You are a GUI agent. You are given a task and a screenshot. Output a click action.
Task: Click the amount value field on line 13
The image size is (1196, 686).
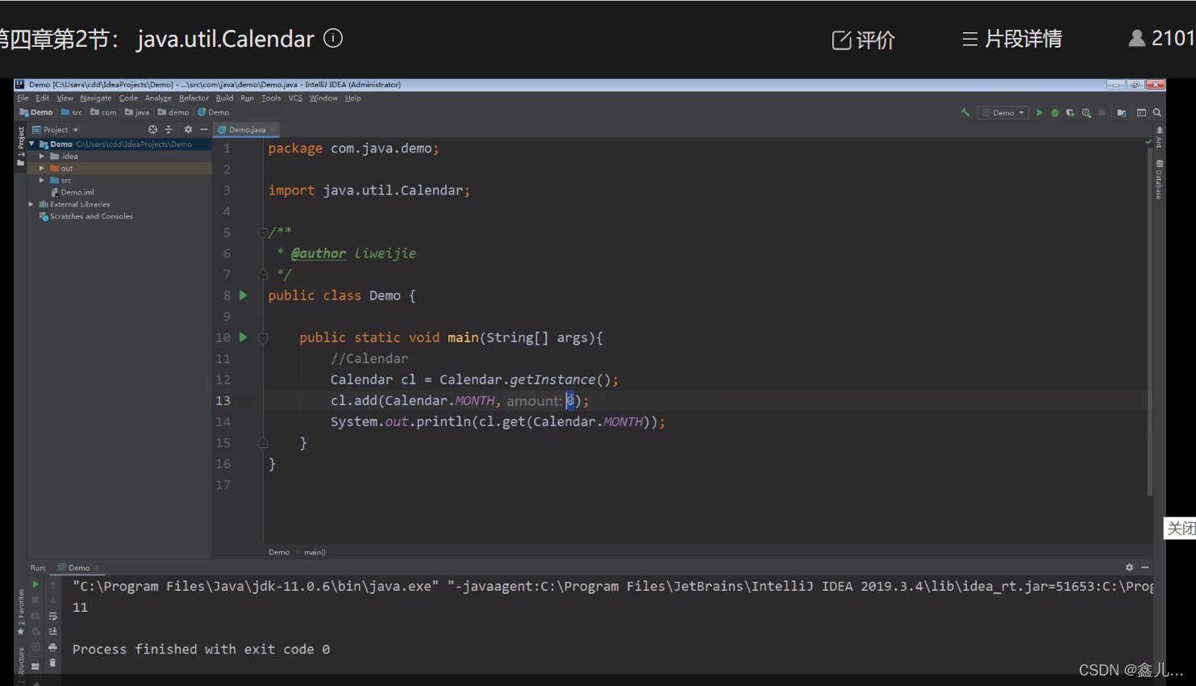(x=570, y=400)
